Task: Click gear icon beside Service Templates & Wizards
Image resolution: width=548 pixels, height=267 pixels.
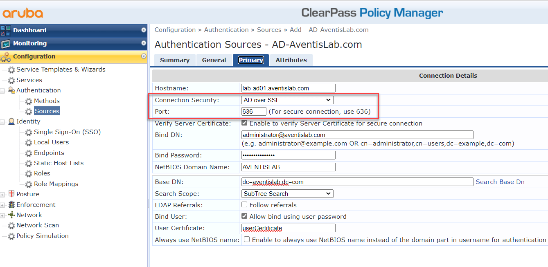Action: tap(11, 70)
